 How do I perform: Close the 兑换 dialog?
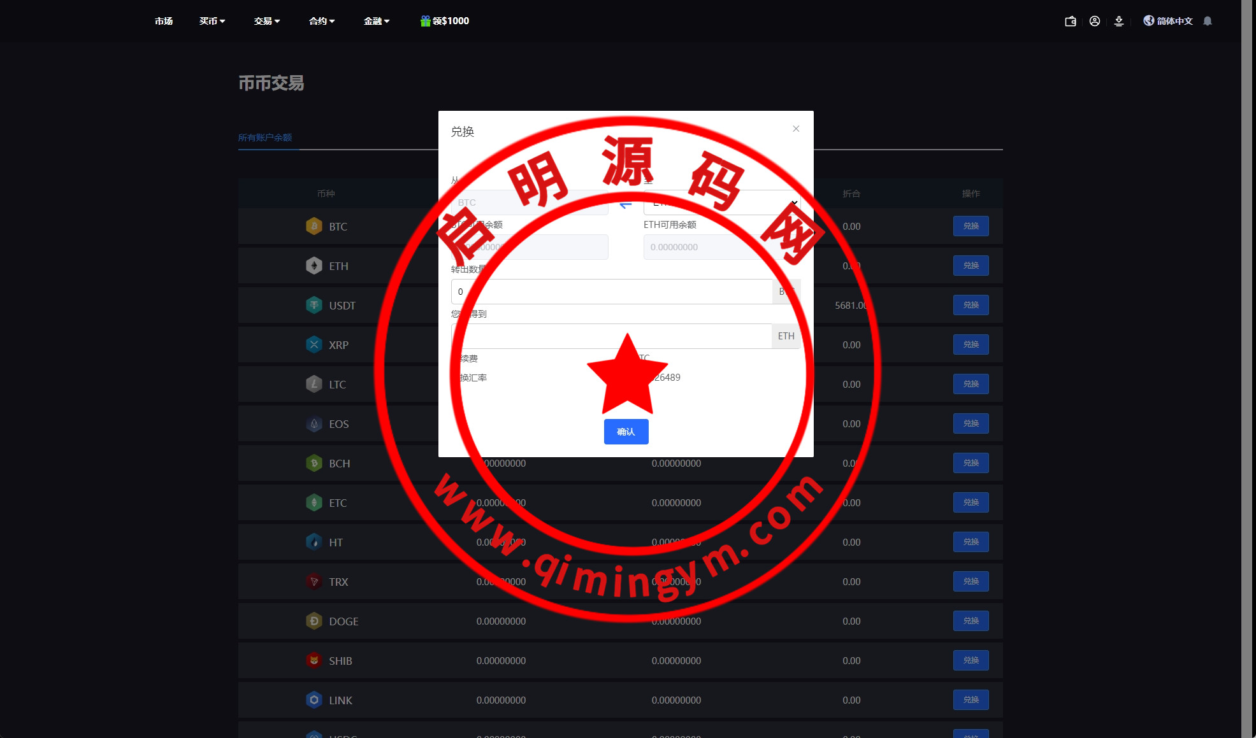[796, 129]
